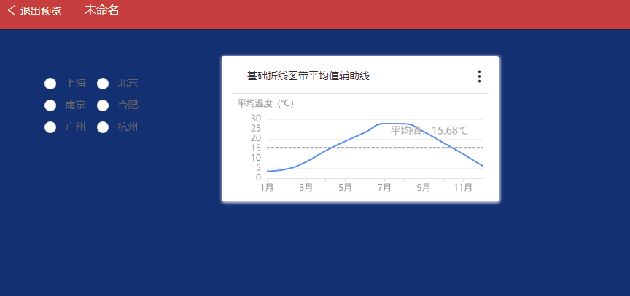Click the 9月 x-axis label
This screenshot has height=296, width=630.
[x=424, y=187]
